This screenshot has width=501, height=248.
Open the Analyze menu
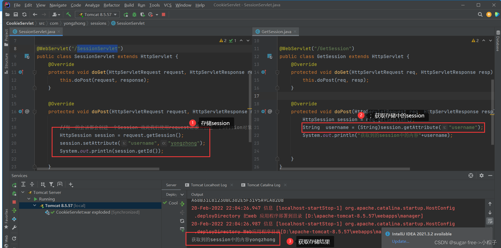(92, 5)
